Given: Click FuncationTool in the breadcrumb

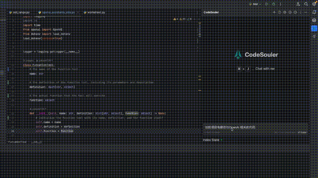Looking at the screenshot, I should coord(17,142).
